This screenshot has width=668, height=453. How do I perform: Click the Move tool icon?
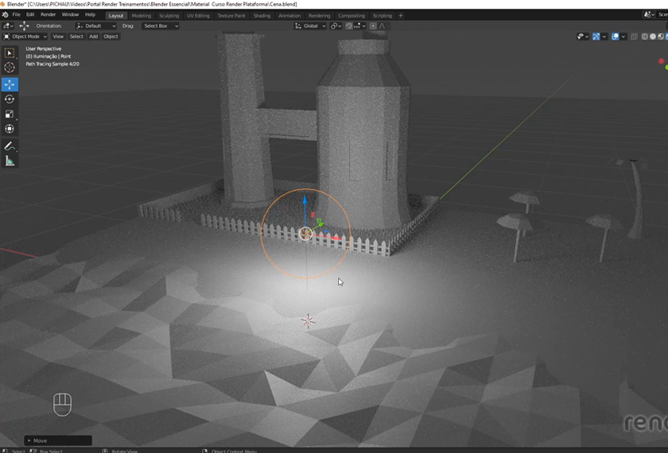[10, 84]
